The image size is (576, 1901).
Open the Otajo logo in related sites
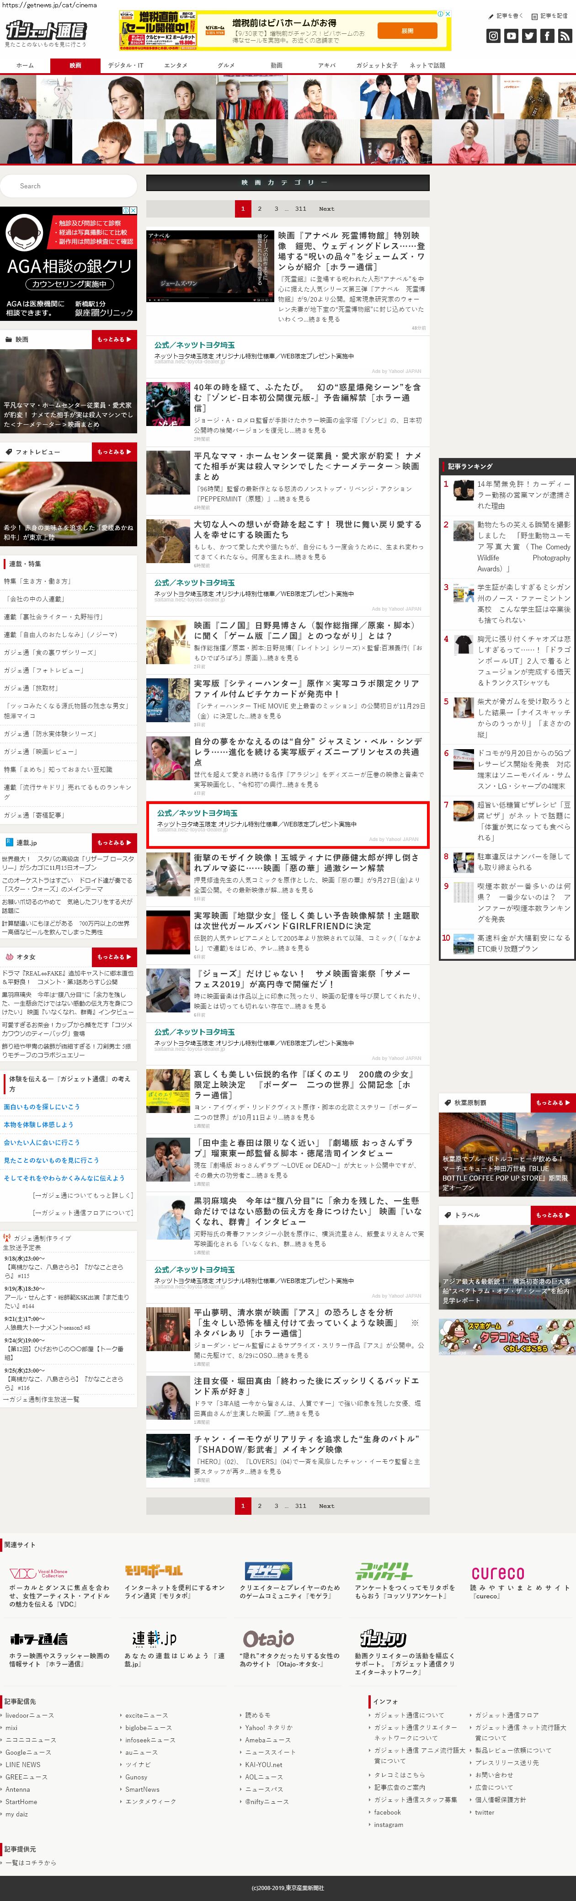point(268,1638)
